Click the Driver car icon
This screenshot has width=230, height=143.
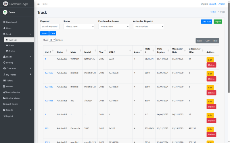click(x=7, y=45)
